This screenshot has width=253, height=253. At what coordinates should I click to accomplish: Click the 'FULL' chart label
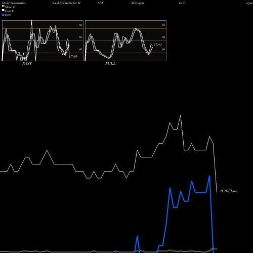[x=110, y=64]
